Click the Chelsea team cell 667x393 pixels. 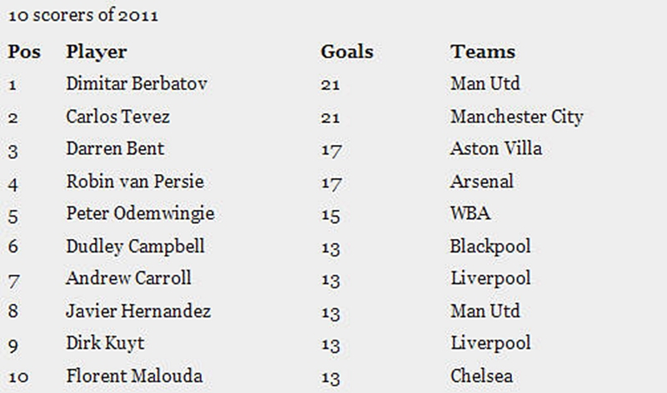coord(482,376)
